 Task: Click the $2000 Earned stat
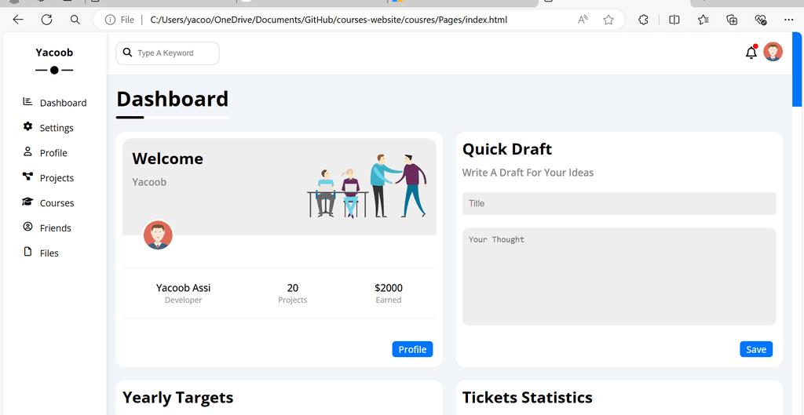pyautogui.click(x=388, y=293)
